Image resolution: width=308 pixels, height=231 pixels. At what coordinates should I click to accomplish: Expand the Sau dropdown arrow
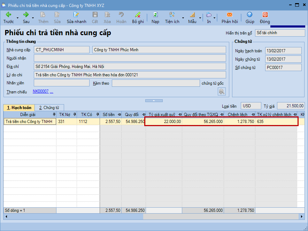tap(33, 18)
